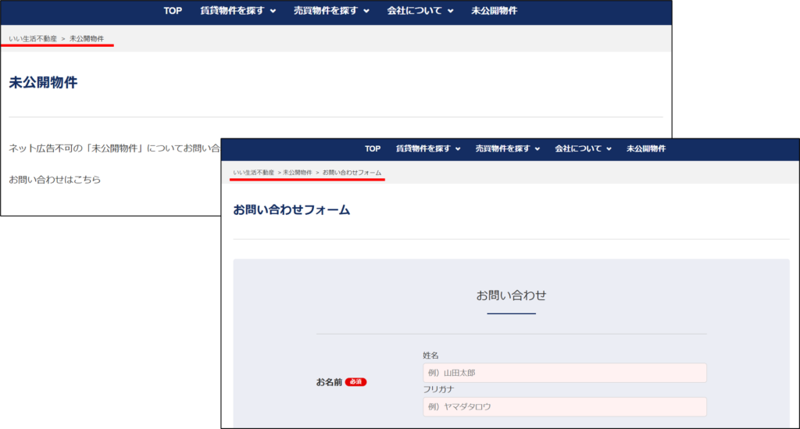Click いい生活不動産 breadcrumb on the rear page

[x=33, y=38]
